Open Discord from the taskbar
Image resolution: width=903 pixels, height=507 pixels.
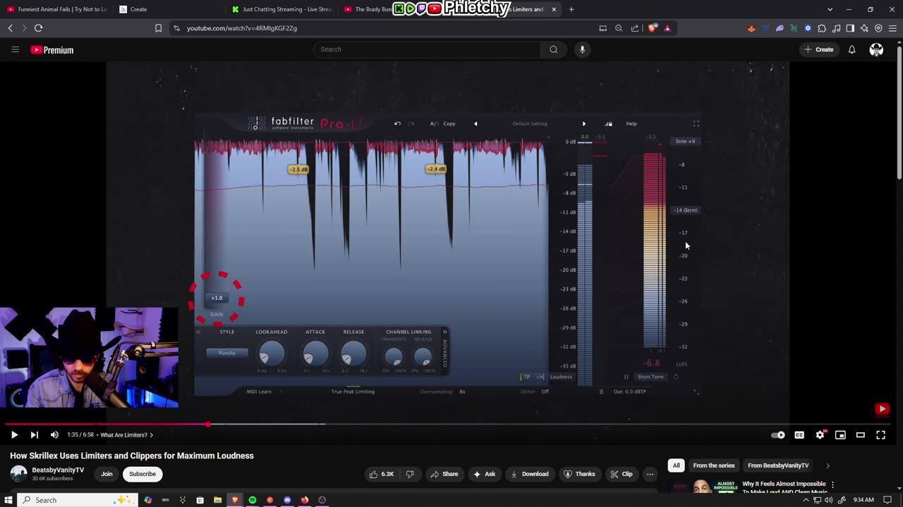coord(287,500)
